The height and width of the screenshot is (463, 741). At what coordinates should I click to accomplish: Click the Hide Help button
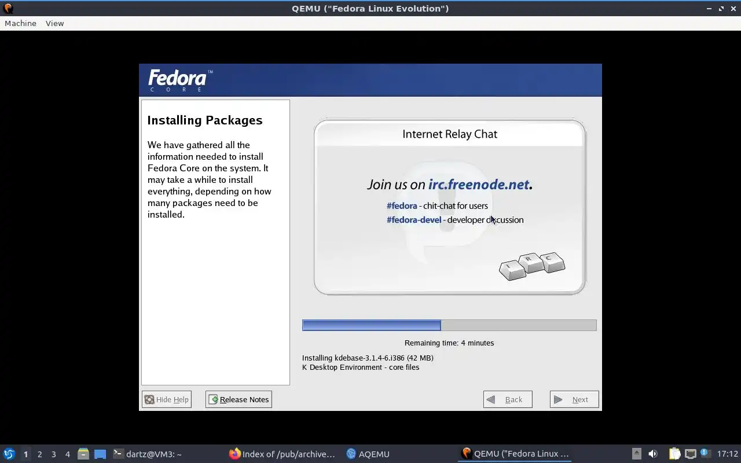pyautogui.click(x=166, y=399)
